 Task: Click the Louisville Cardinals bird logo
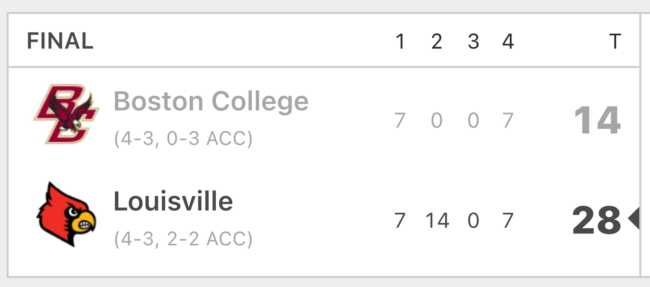[x=66, y=214]
